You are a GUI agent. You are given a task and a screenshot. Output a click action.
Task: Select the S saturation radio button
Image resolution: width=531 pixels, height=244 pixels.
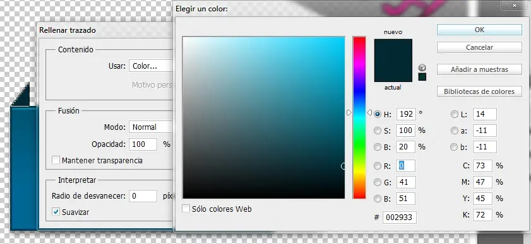point(378,131)
